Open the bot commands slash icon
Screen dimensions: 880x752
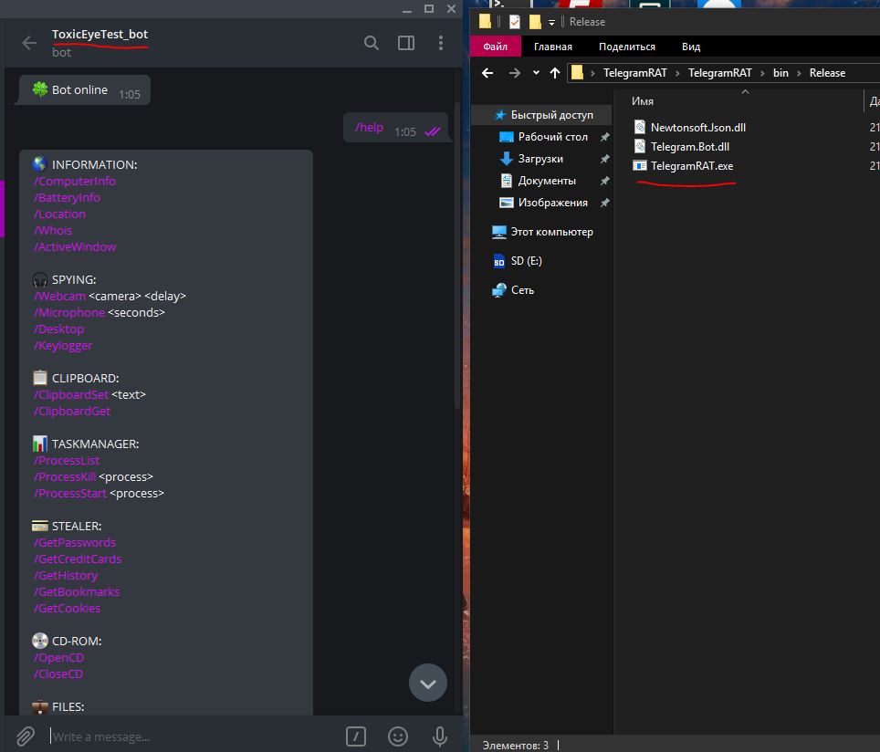[356, 736]
